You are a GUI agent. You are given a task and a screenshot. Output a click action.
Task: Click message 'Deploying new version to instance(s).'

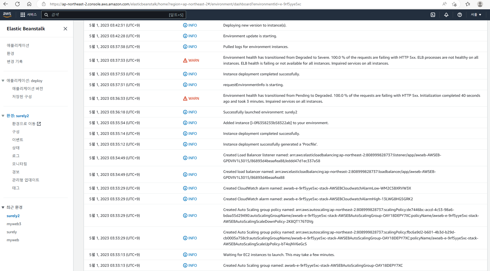[255, 25]
